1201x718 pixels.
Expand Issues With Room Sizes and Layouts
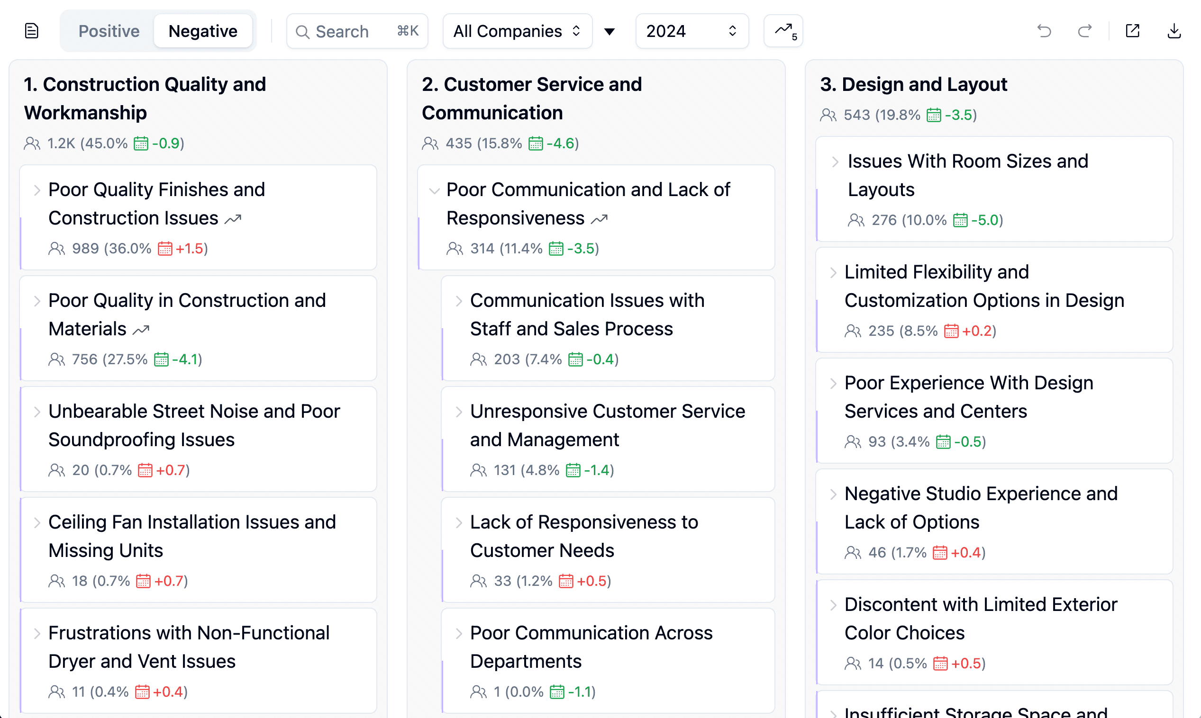[835, 162]
